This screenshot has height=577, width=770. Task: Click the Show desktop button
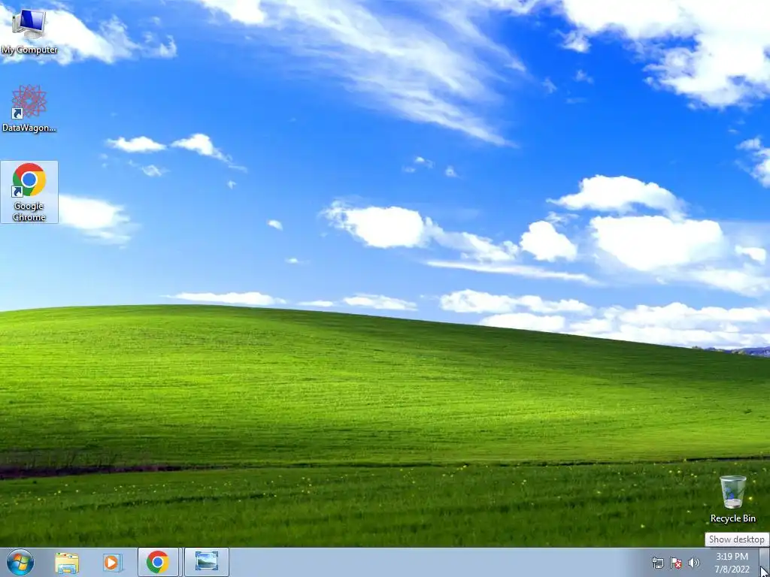[x=764, y=562]
